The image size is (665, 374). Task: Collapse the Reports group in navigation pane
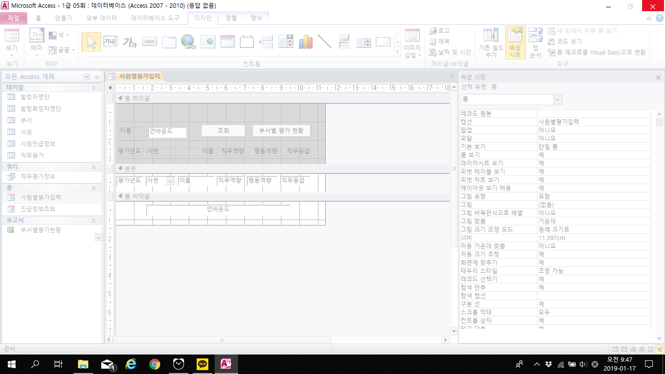tap(94, 221)
